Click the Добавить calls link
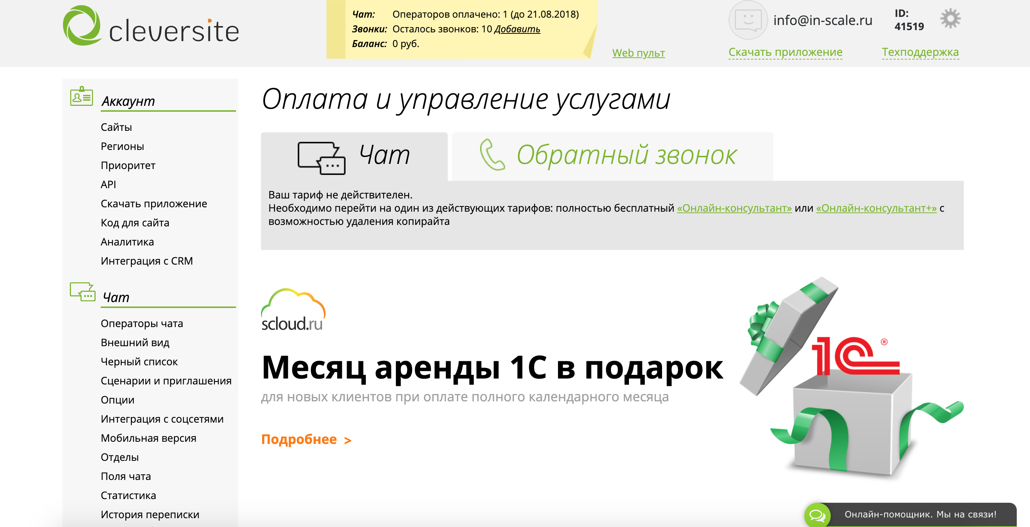 pos(518,29)
